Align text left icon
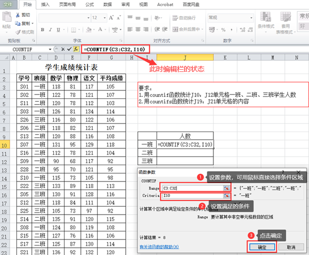309x255 pixels. point(130,29)
